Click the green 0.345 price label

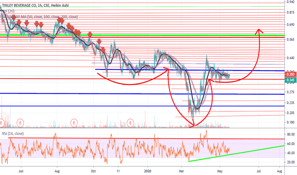(290, 80)
